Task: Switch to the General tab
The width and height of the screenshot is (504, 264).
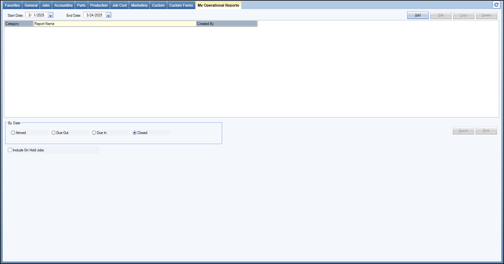Action: click(x=31, y=5)
